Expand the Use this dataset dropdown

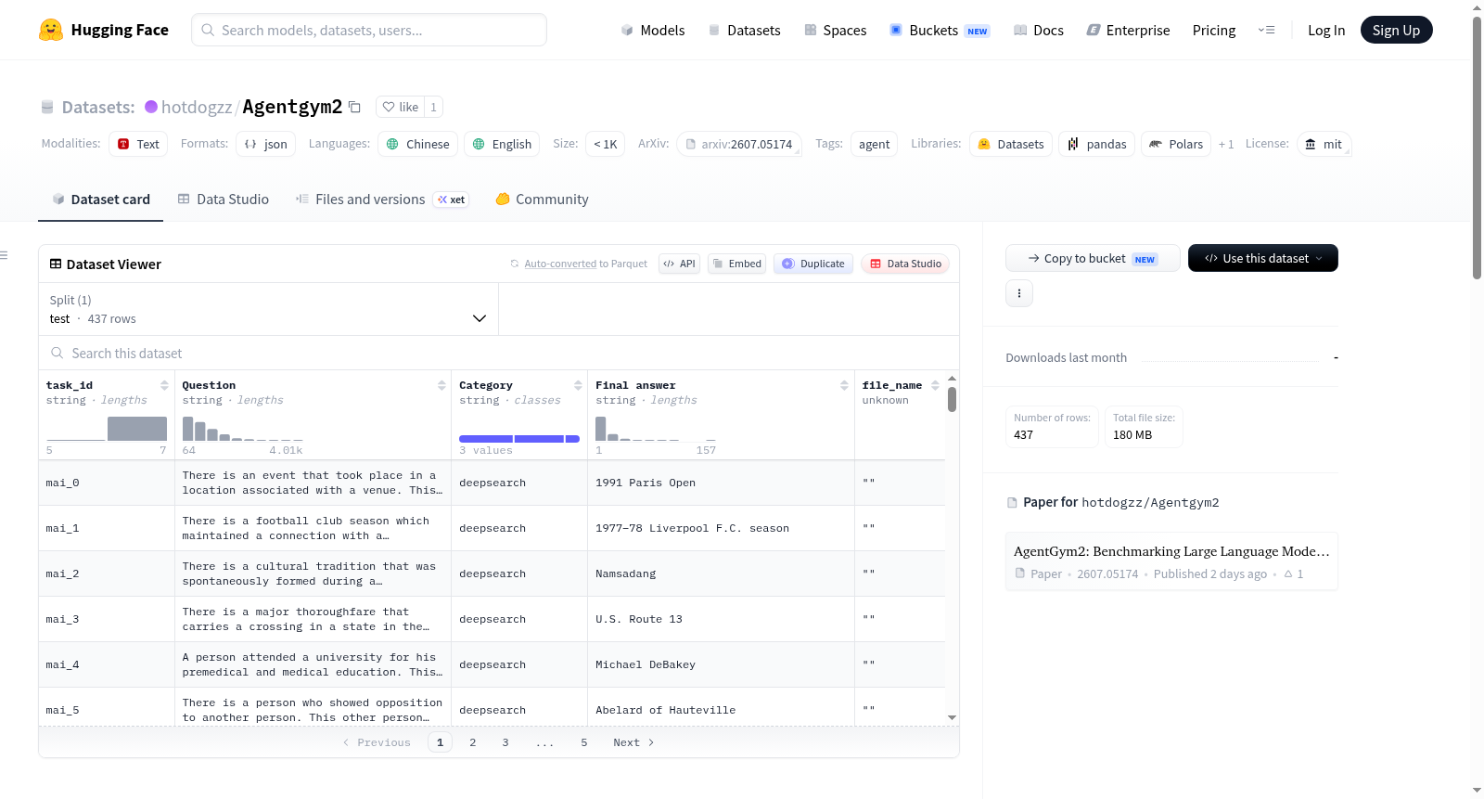tap(1263, 258)
